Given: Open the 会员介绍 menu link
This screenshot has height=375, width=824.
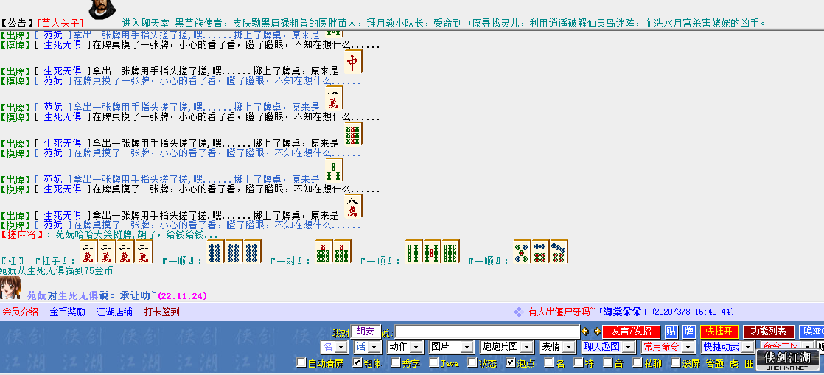Looking at the screenshot, I should 21,312.
